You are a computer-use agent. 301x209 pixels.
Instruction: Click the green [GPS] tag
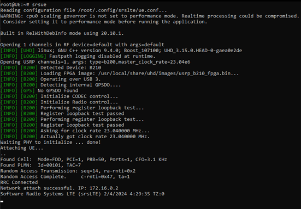click(x=28, y=91)
